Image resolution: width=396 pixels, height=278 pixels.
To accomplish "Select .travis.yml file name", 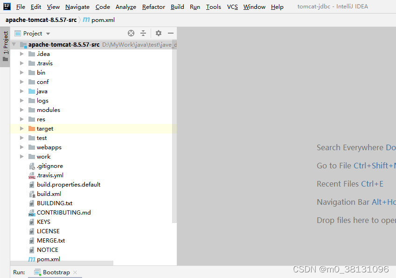I will [50, 175].
